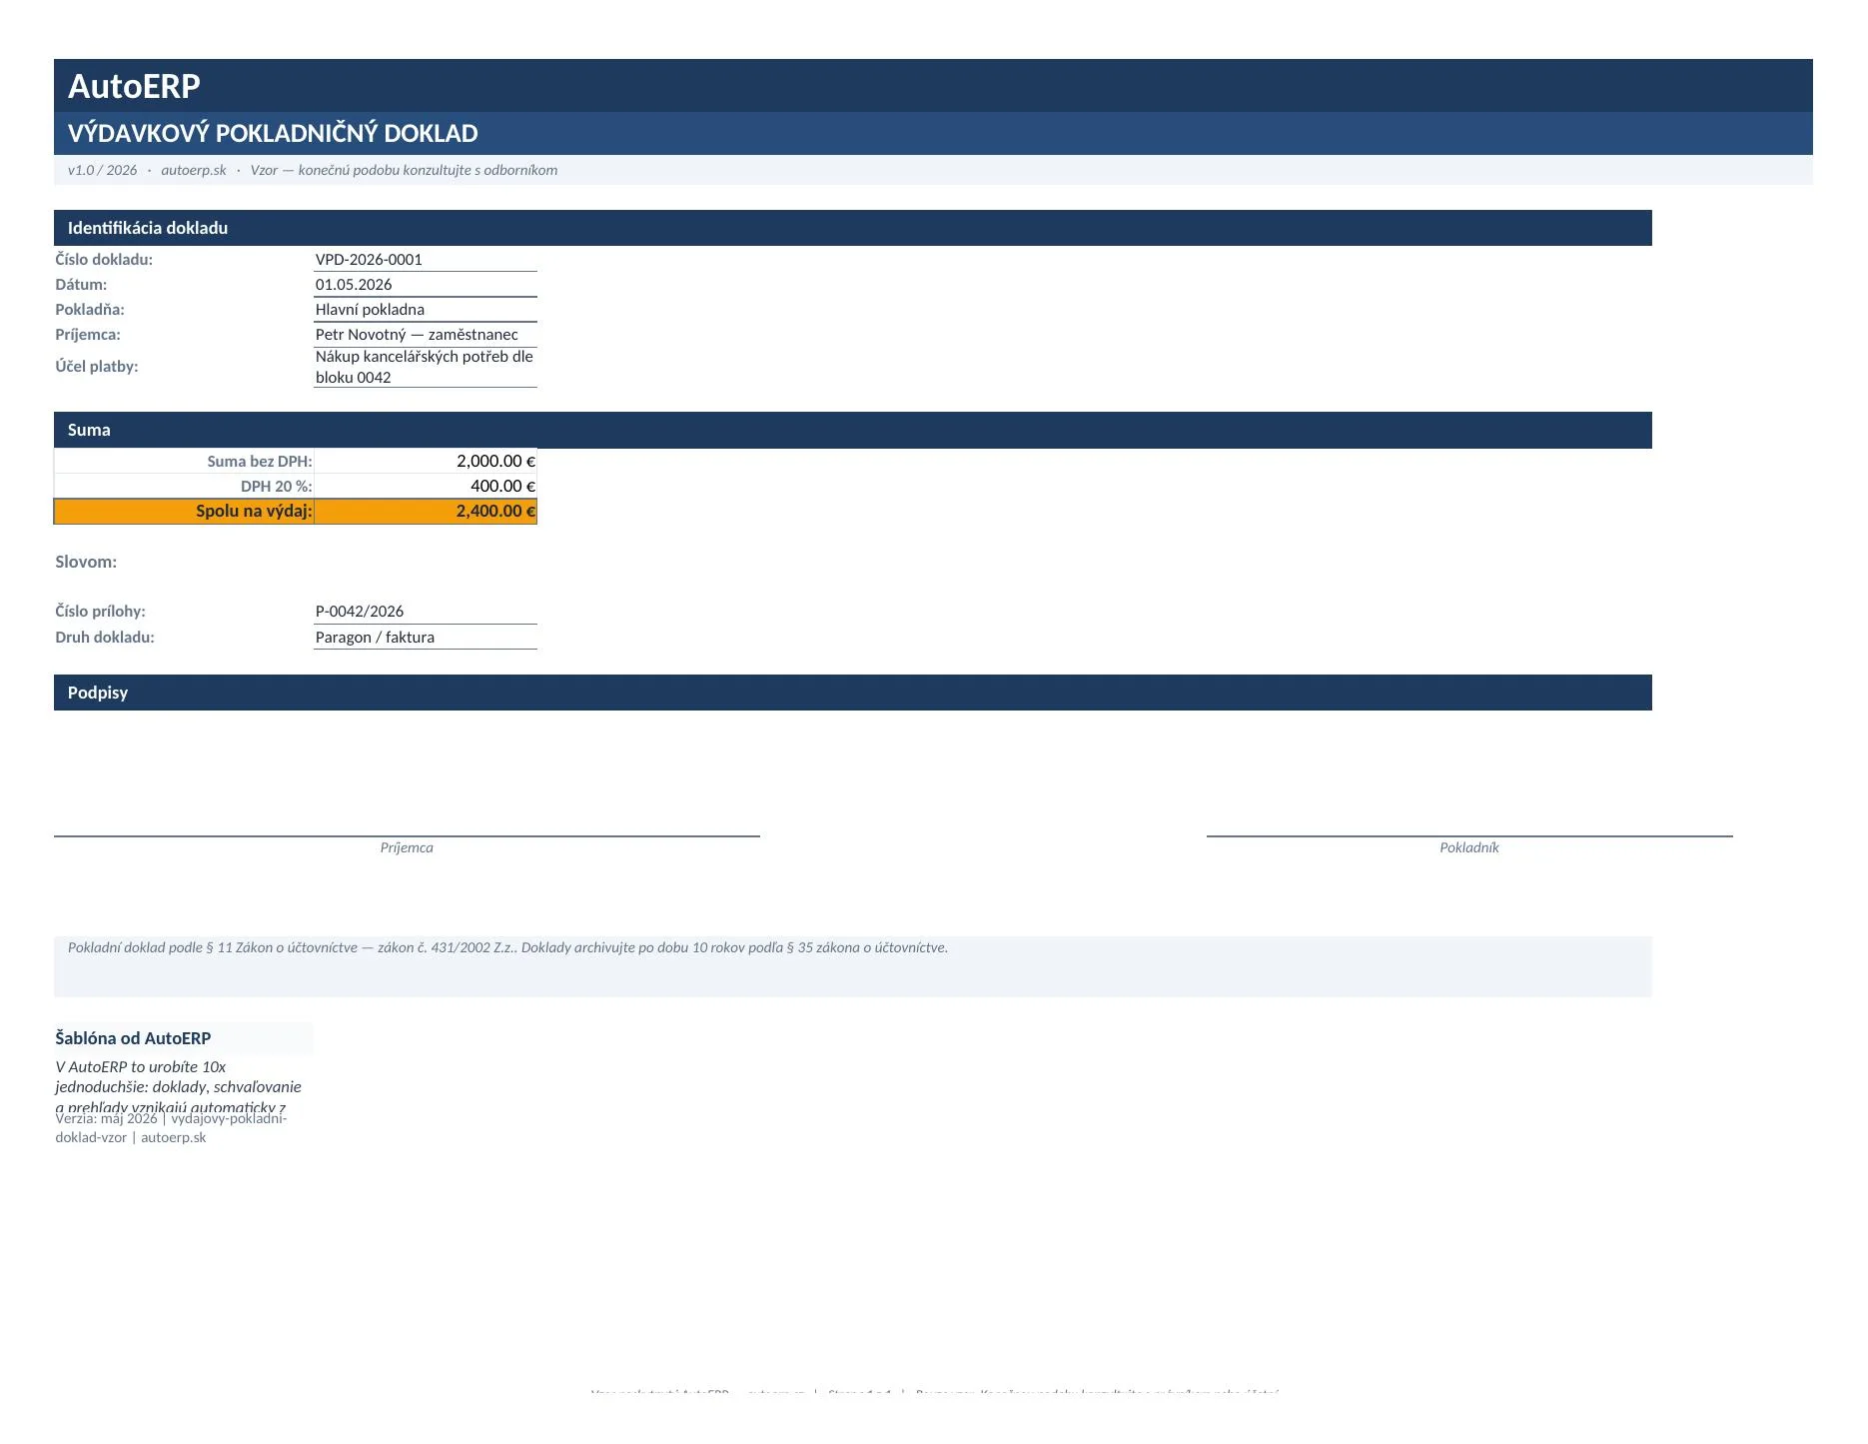Select the P-0042/2026 attachment field
Viewport: 1868px width, 1444px height.
[x=425, y=612]
